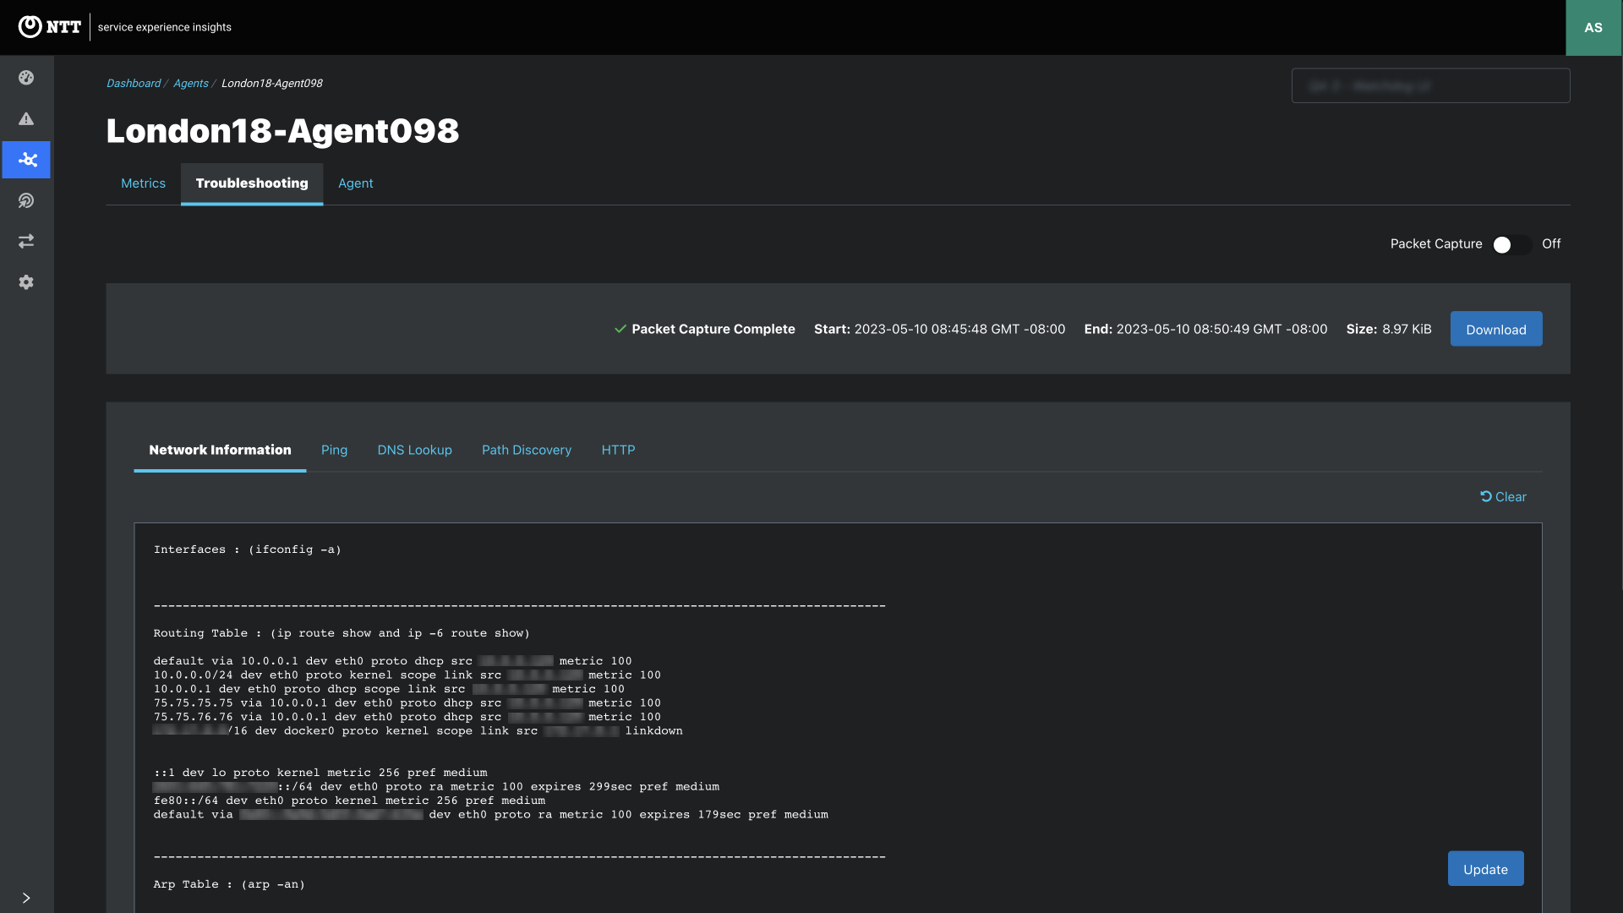Expand the sidebar with the chevron arrow

(x=26, y=898)
